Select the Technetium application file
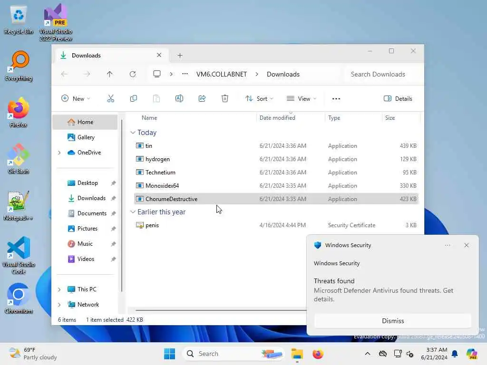This screenshot has height=365, width=487. pos(276,172)
